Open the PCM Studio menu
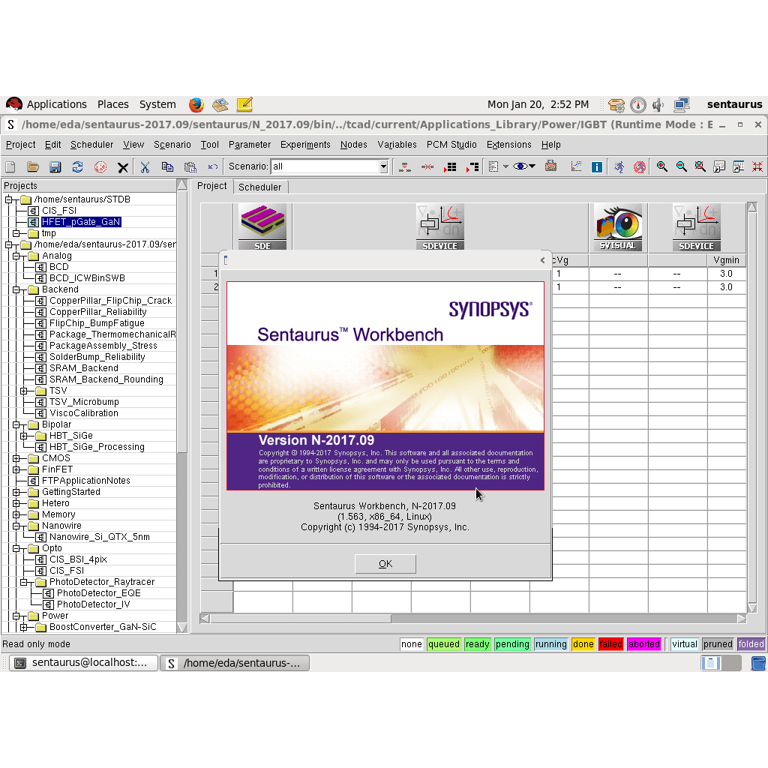This screenshot has width=768, height=768. coord(451,145)
